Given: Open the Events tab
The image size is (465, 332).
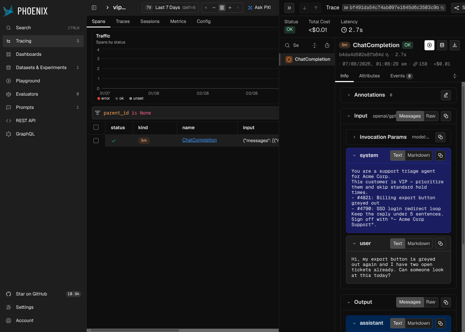Looking at the screenshot, I should (x=402, y=76).
